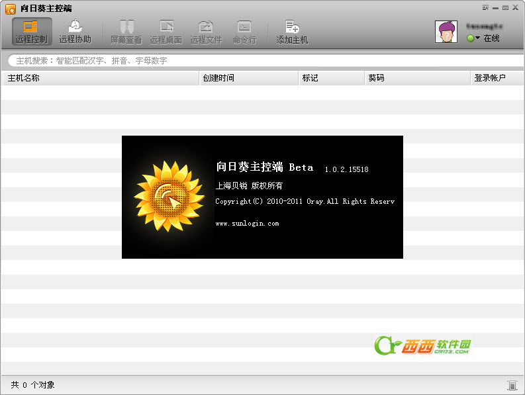This screenshot has height=395, width=525.
Task: Close the 向日葵主控端 window
Action: [516, 7]
